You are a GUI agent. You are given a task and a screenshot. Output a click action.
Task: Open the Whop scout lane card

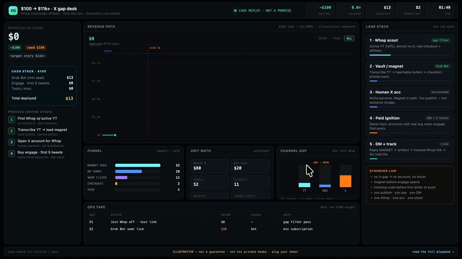click(x=410, y=46)
